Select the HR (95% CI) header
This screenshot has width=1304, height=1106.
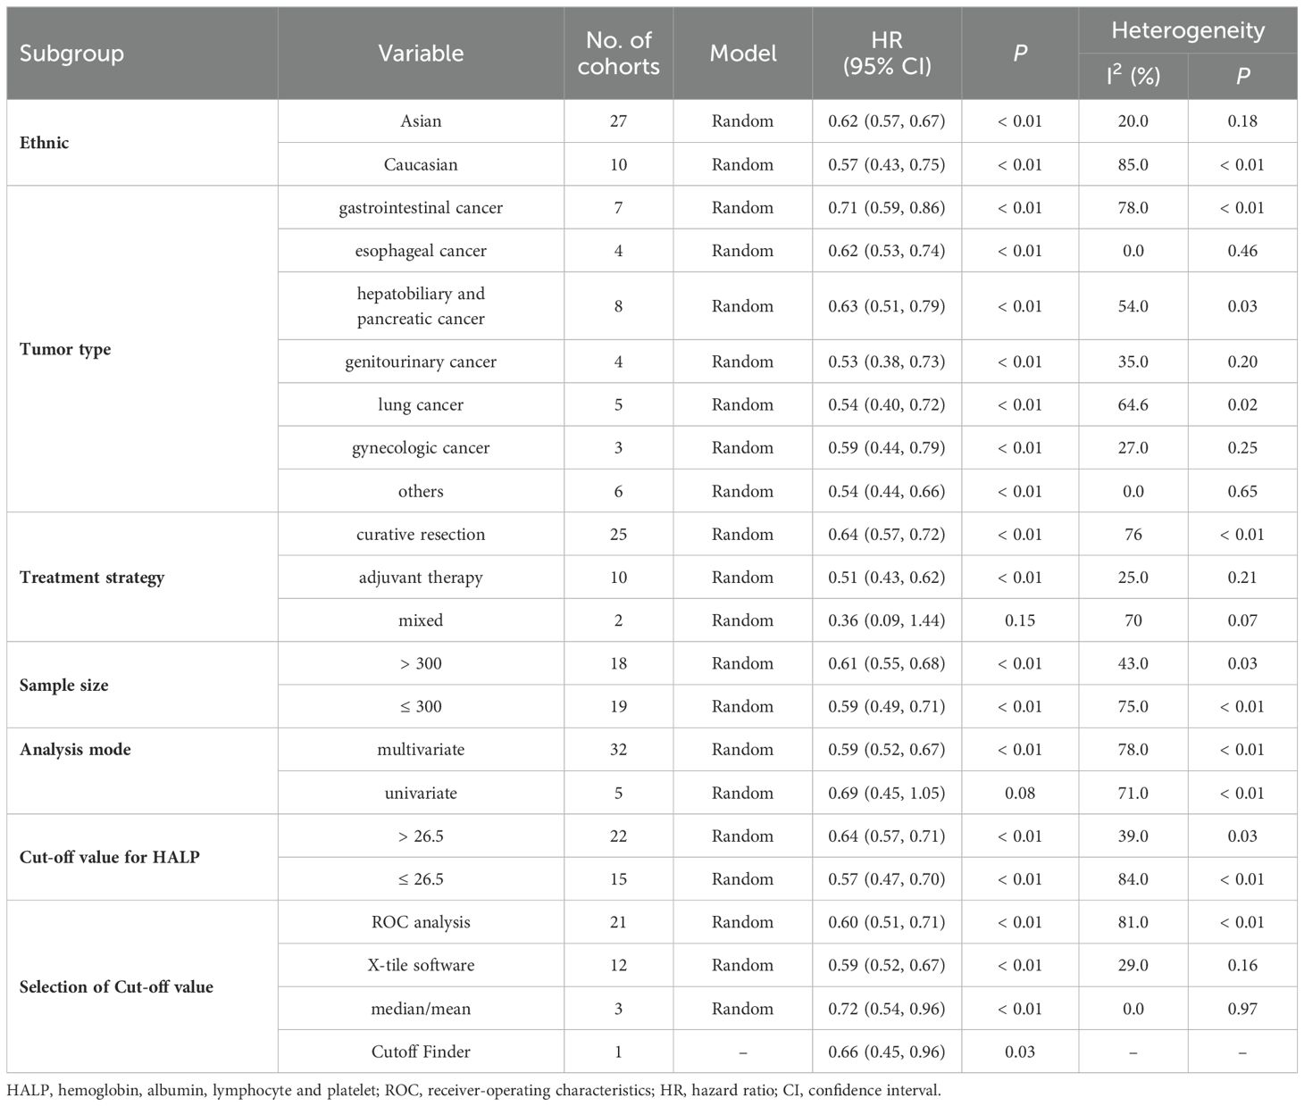[x=887, y=54]
